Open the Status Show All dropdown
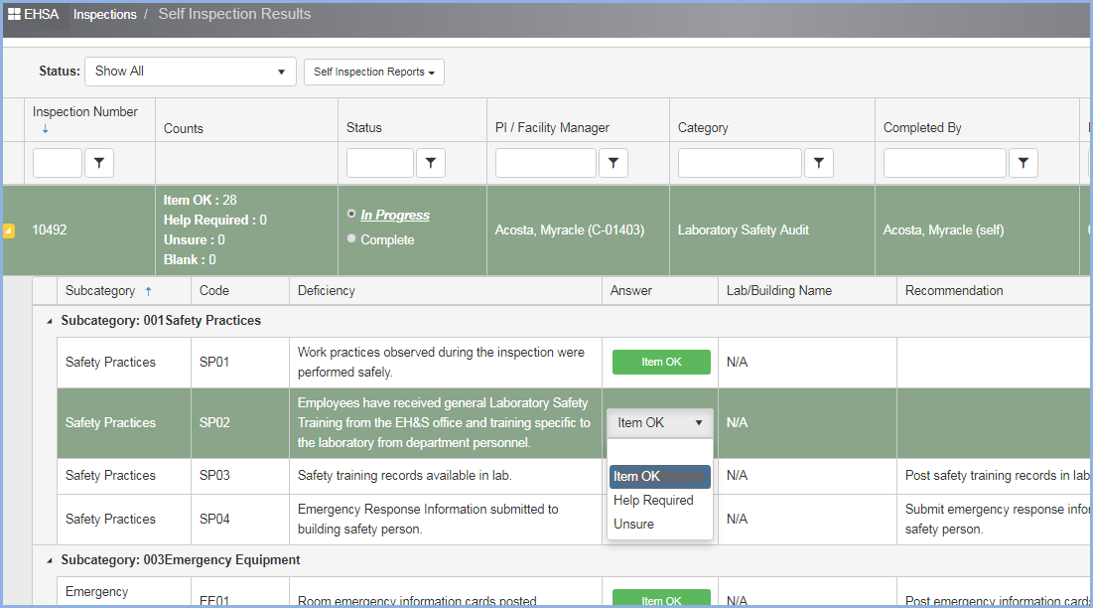The image size is (1093, 608). coord(191,72)
